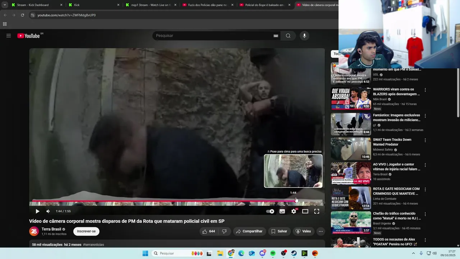Open options for Alex POATAN nocautes video

(425, 240)
